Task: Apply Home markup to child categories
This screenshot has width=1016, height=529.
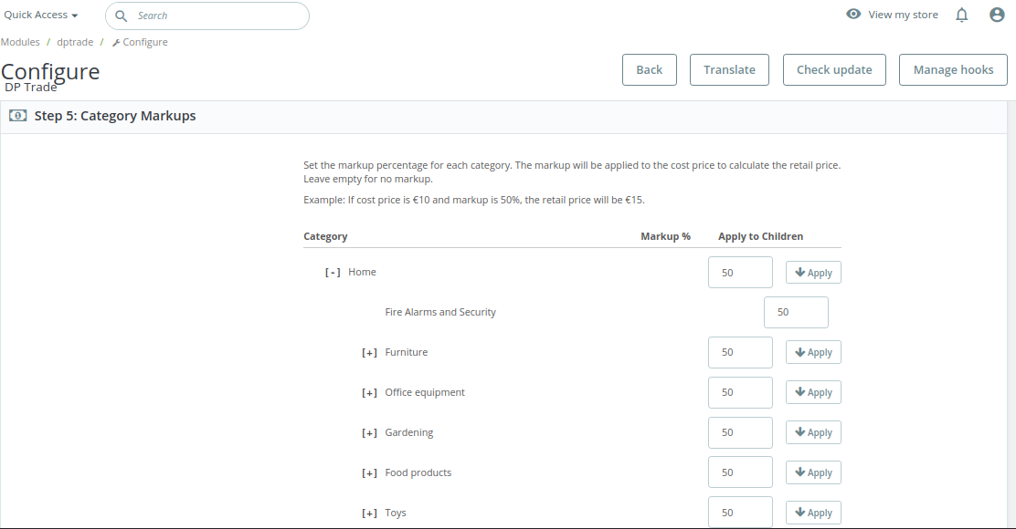Action: point(813,273)
